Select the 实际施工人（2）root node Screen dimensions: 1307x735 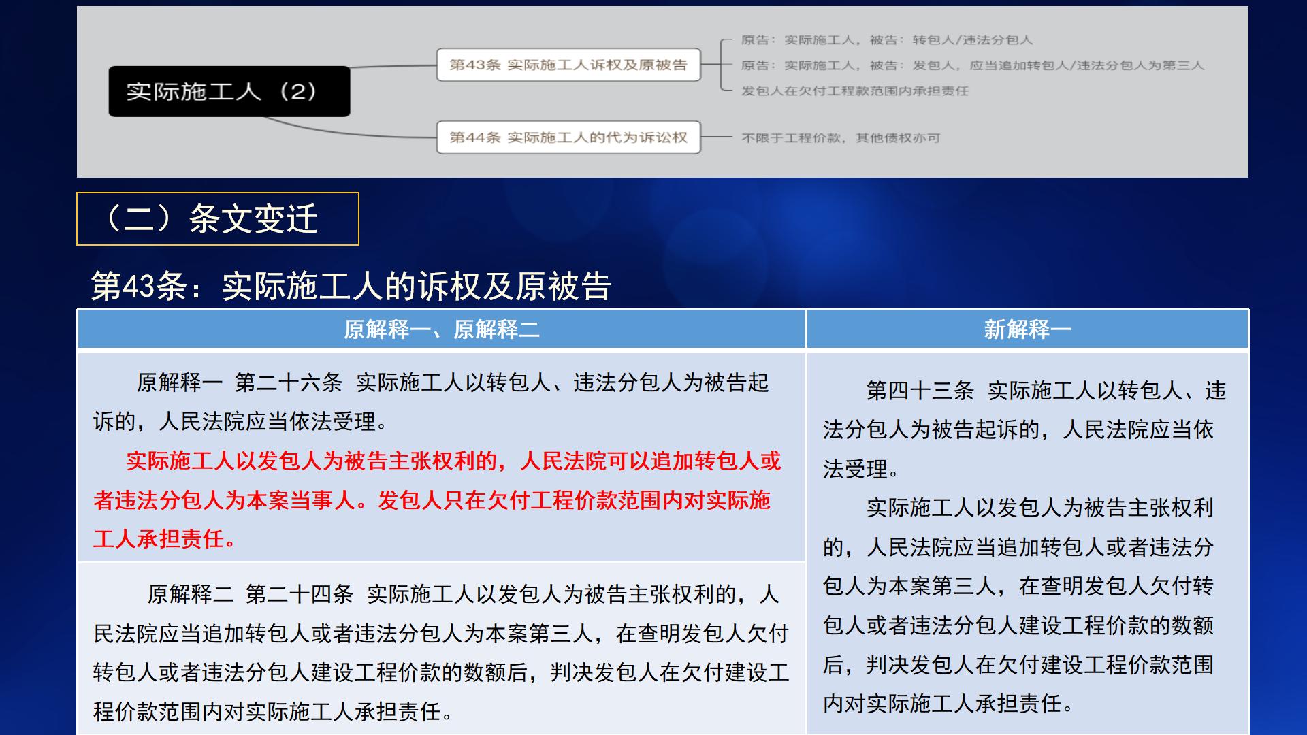[228, 90]
